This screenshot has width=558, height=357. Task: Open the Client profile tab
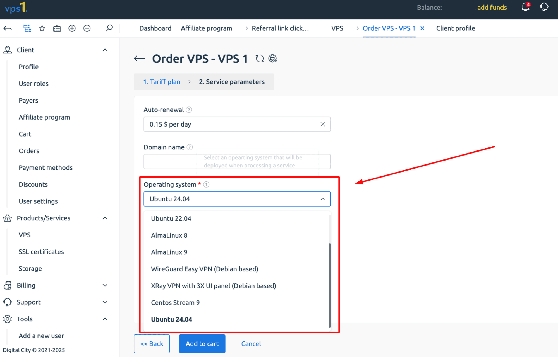click(456, 28)
